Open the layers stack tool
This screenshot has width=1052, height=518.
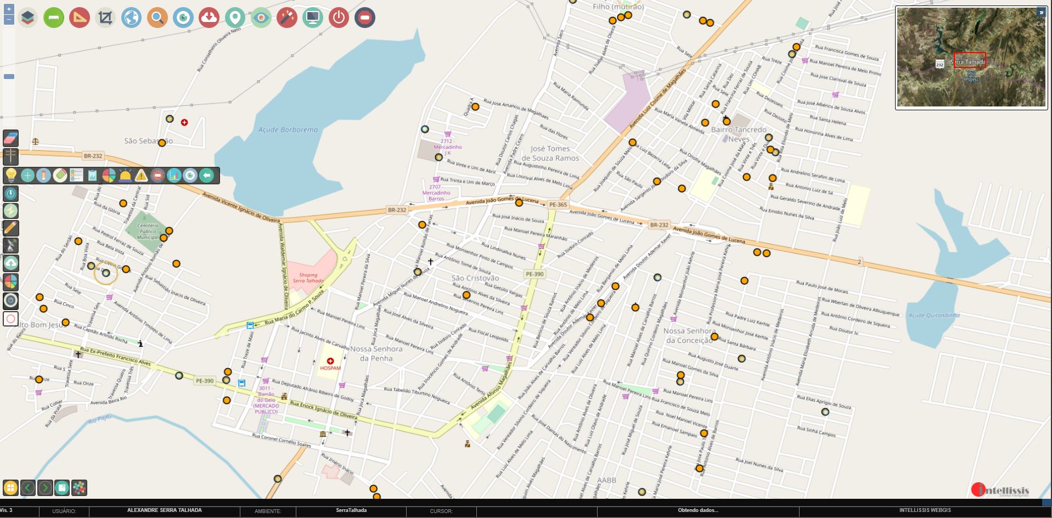tap(27, 18)
